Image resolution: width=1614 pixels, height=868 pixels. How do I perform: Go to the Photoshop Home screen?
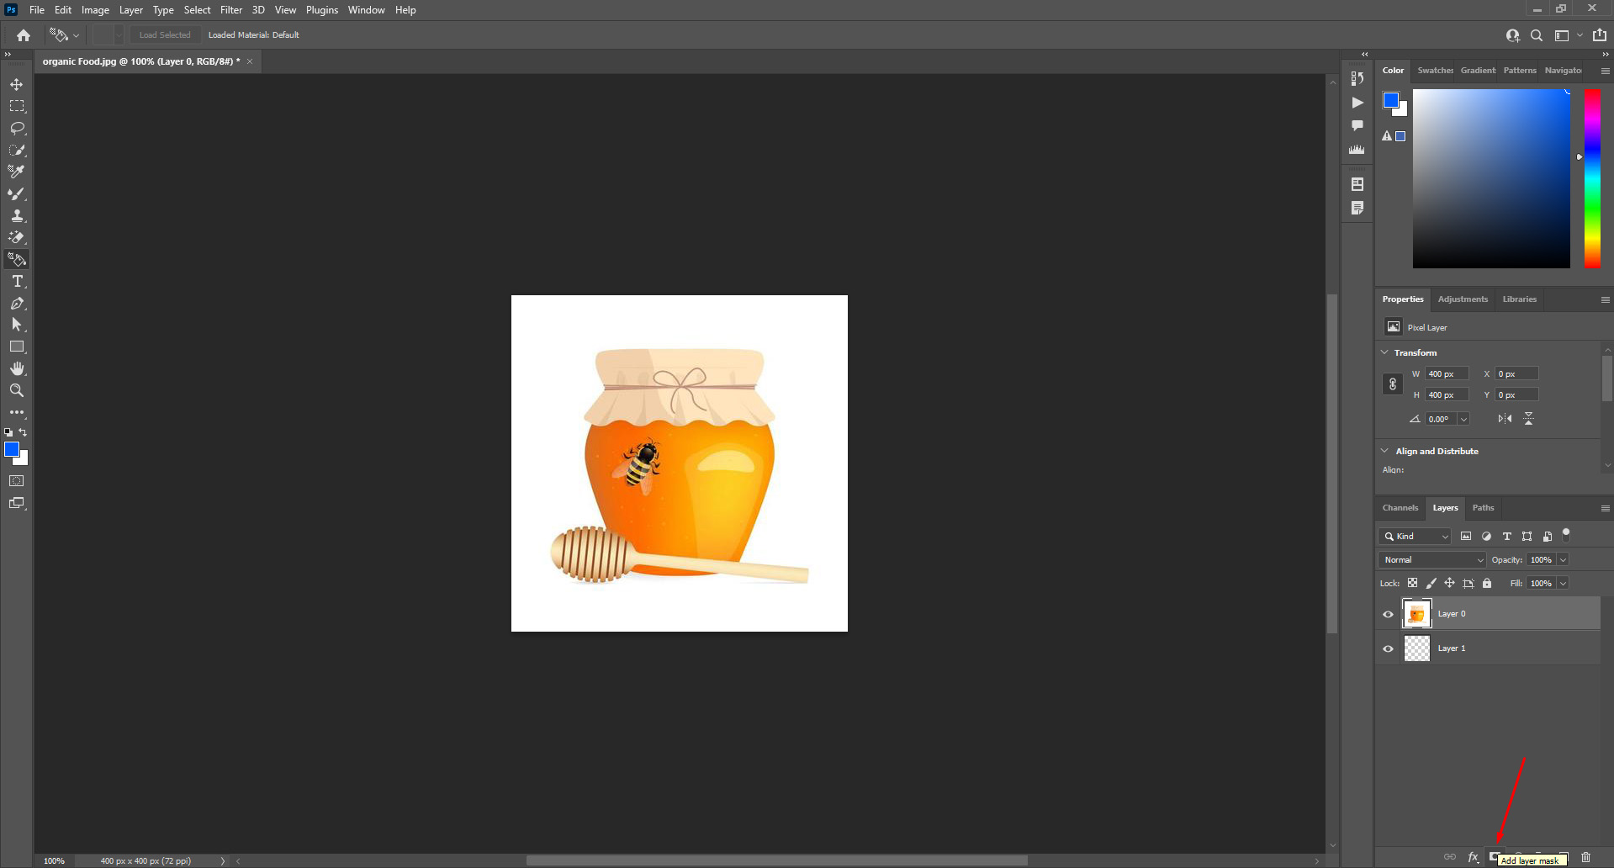[24, 35]
